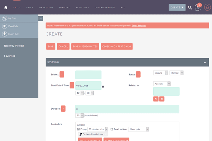Click into the Subject text field
This screenshot has width=212, height=141.
[88, 74]
